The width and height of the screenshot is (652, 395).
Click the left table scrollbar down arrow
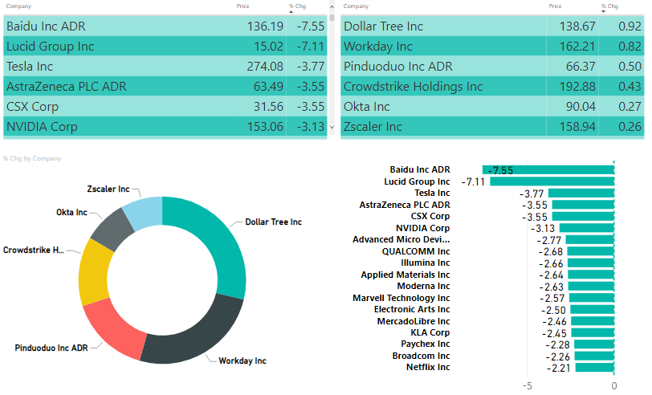332,127
